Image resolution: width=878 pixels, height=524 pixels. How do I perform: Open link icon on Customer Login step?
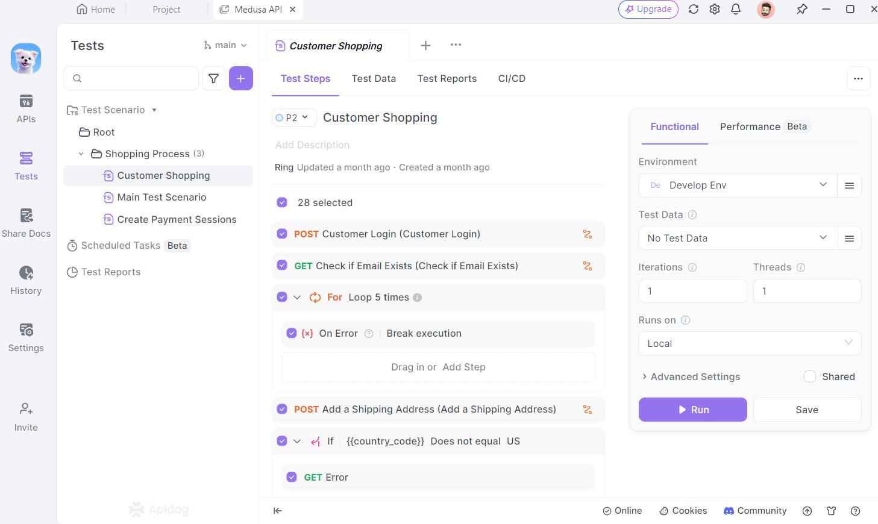pos(588,234)
